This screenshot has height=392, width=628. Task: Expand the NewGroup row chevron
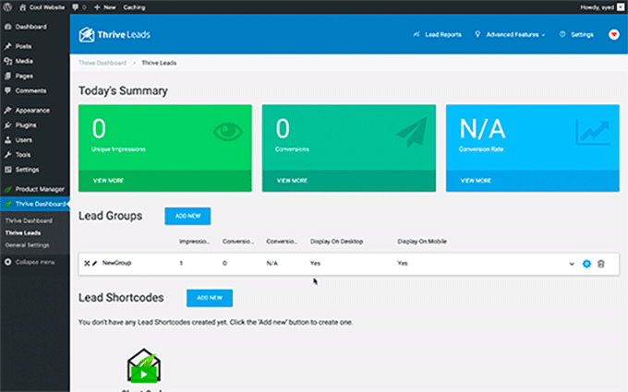tap(572, 264)
